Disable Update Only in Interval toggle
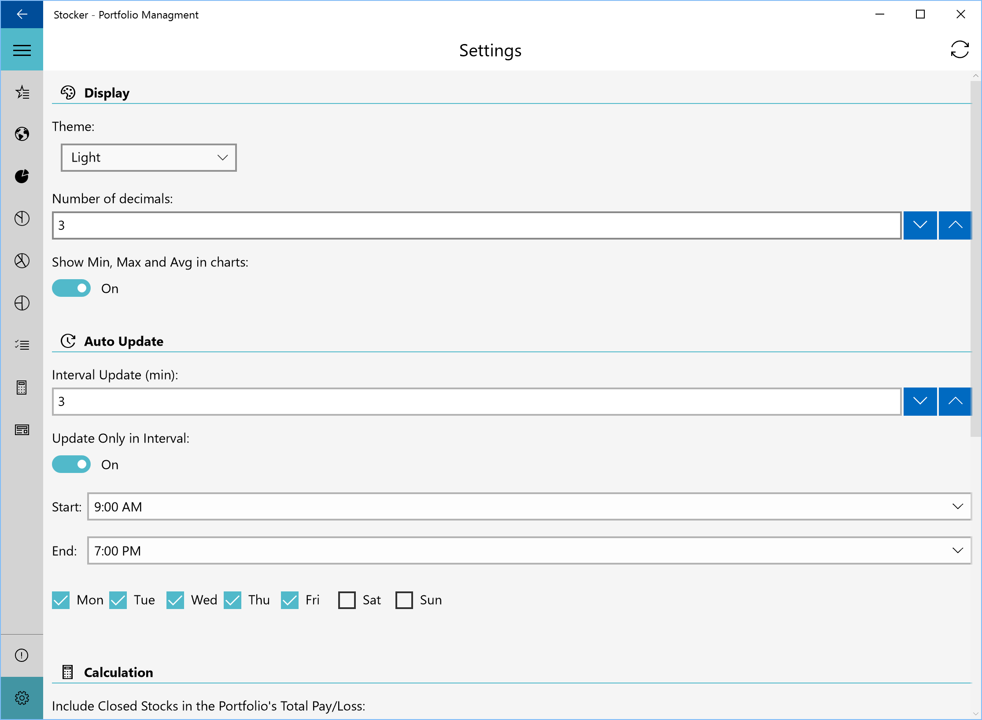 point(71,465)
